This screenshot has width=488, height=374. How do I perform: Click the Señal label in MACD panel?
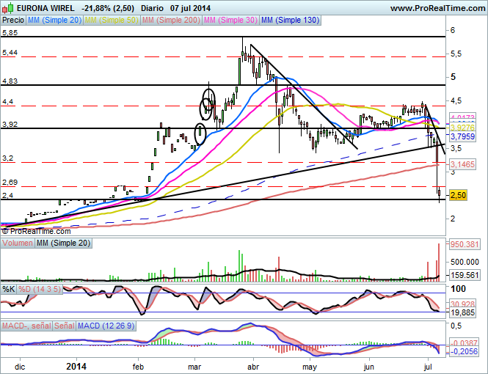(x=65, y=326)
